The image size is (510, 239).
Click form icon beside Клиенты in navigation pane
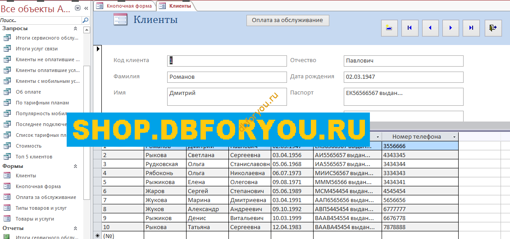(7, 176)
